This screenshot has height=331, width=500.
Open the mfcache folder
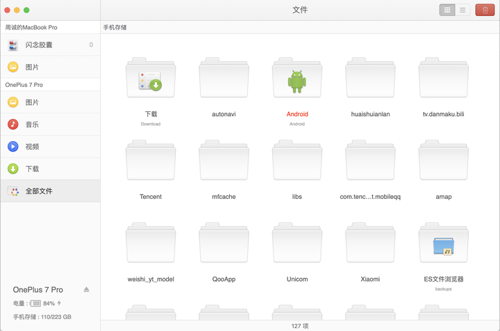click(224, 160)
